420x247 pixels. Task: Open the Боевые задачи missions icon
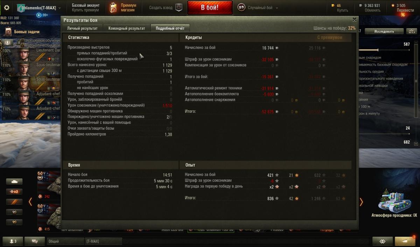[x=8, y=32]
